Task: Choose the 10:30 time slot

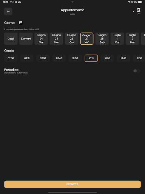Action: (x=107, y=58)
